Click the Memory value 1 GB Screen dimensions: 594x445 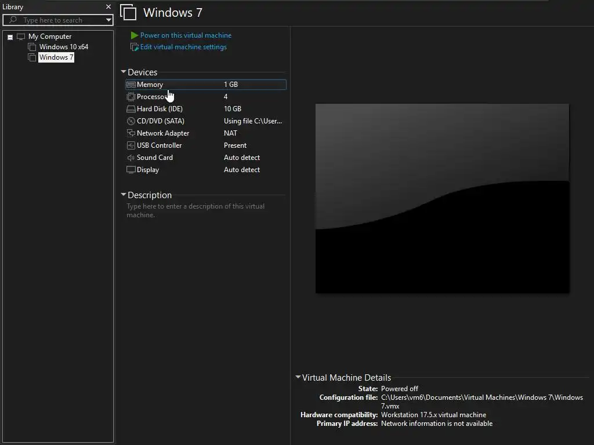click(231, 85)
